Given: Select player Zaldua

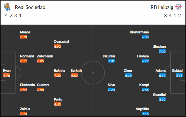Looking at the screenshot, I should (x=25, y=109).
